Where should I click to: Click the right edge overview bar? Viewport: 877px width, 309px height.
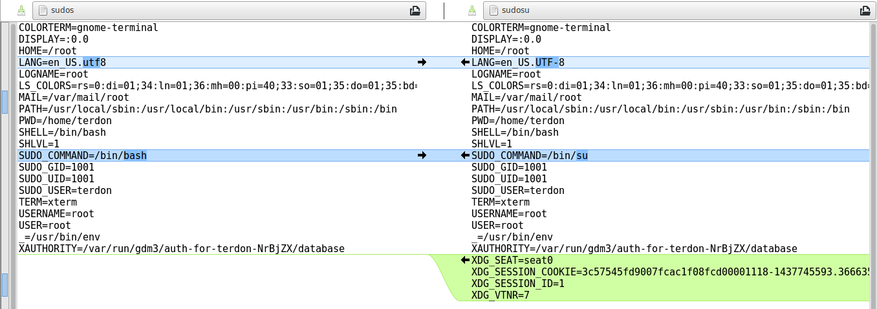873,165
